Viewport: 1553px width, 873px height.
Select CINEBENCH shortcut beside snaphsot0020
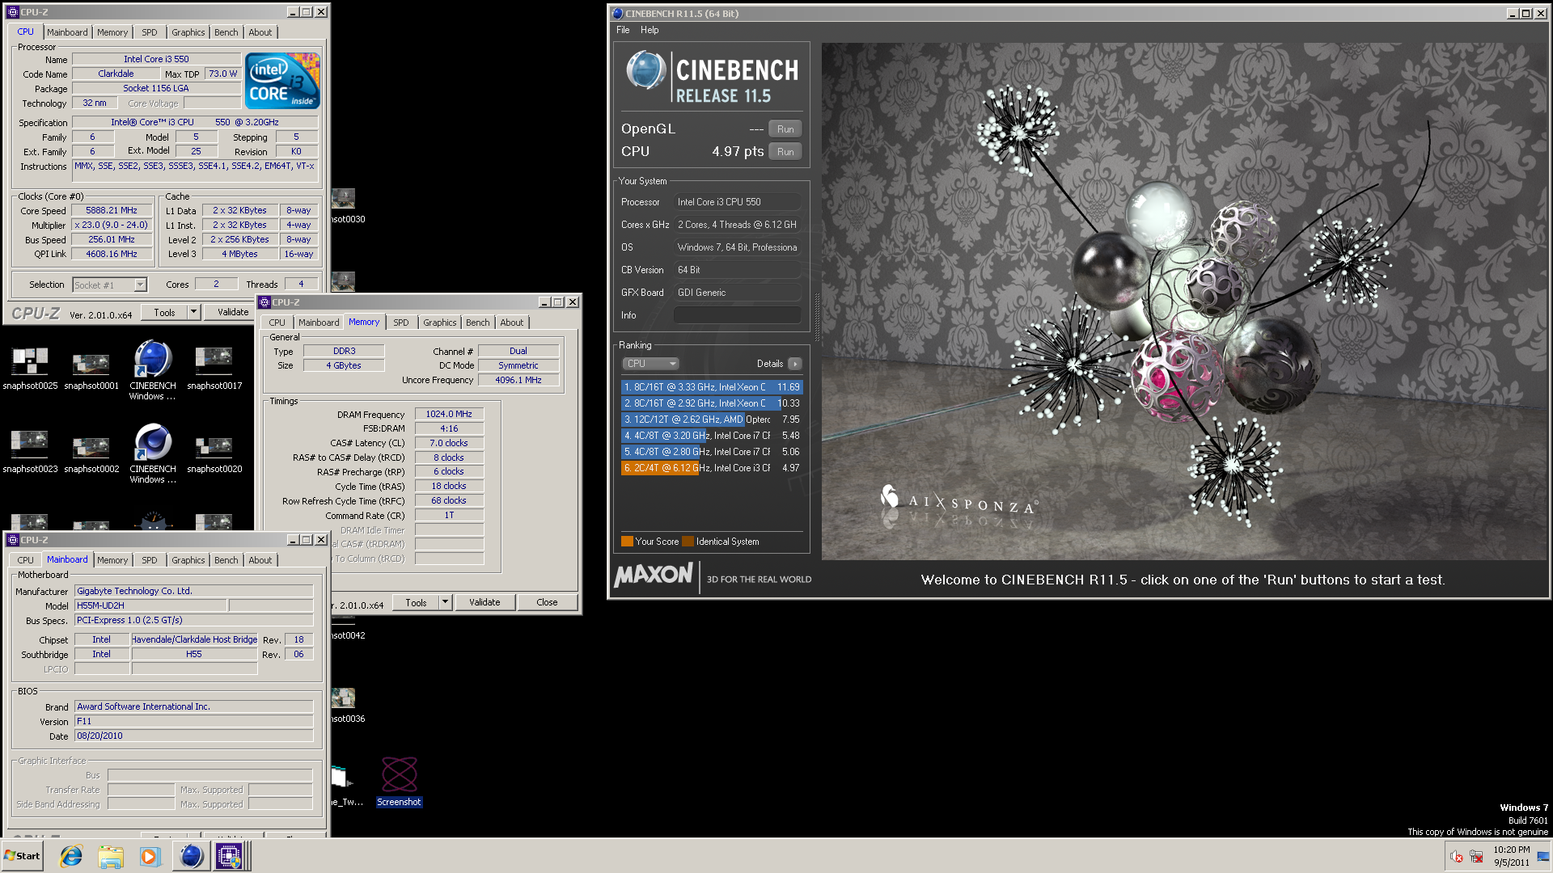point(153,453)
